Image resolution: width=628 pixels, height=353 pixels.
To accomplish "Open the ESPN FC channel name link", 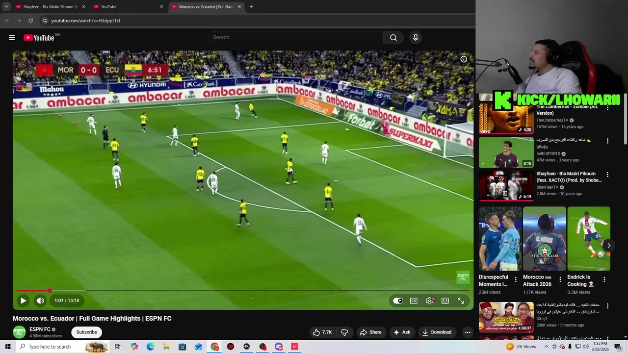I will (40, 329).
